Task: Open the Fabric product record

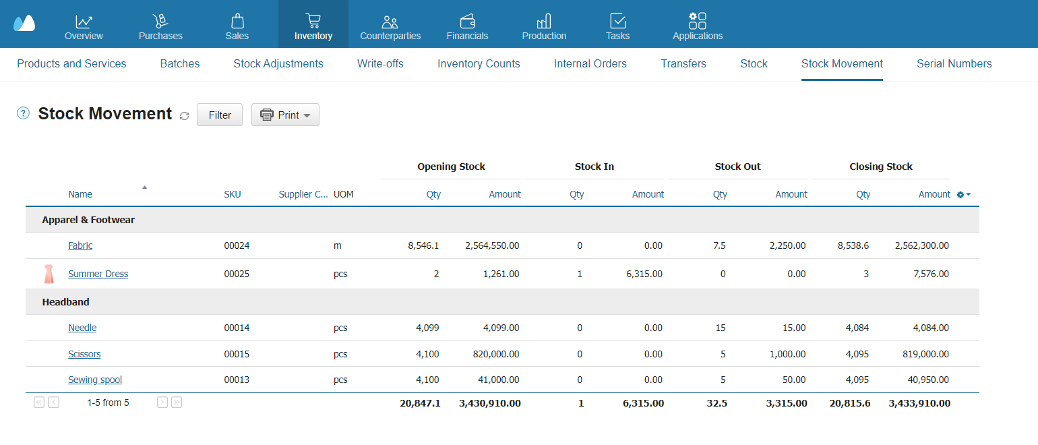Action: point(80,245)
